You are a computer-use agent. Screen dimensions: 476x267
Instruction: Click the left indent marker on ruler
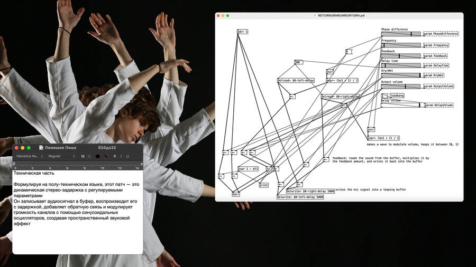[x=14, y=164]
